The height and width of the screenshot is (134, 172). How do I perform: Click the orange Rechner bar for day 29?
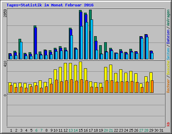pos(152,86)
